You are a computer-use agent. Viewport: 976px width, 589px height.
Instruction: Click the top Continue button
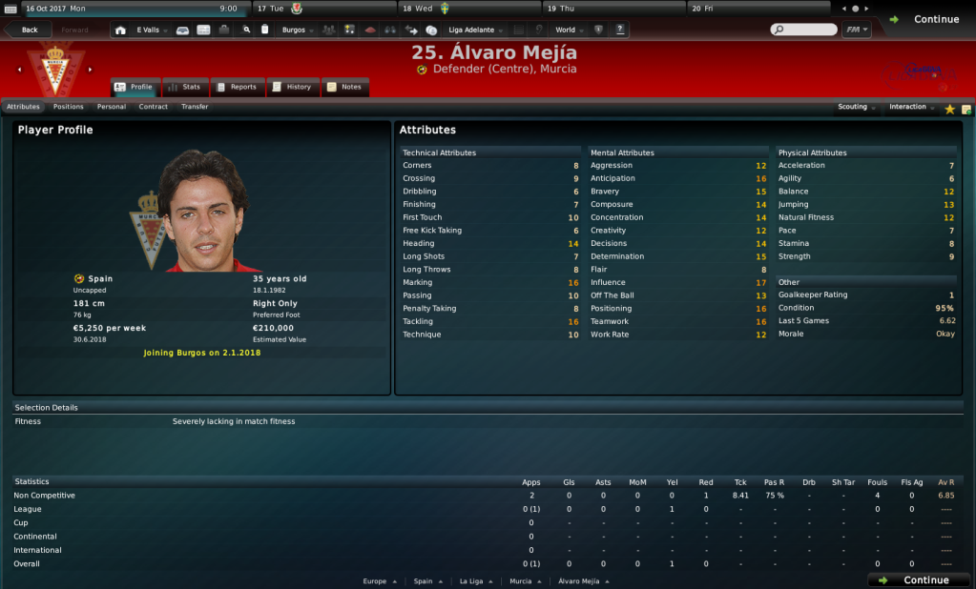click(924, 19)
